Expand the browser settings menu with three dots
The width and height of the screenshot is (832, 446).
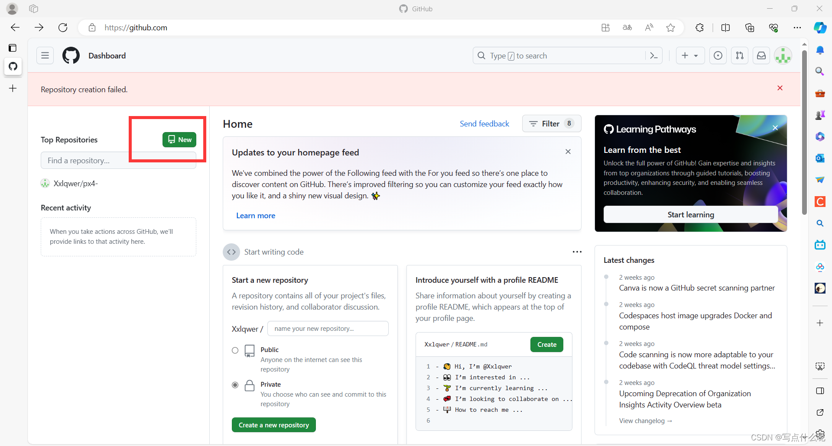coord(797,27)
